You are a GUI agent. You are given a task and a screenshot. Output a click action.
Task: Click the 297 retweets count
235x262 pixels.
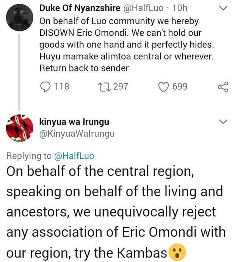[x=121, y=87]
